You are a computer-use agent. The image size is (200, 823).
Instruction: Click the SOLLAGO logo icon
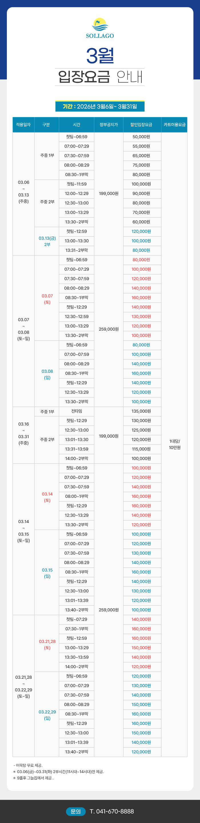[x=100, y=24]
